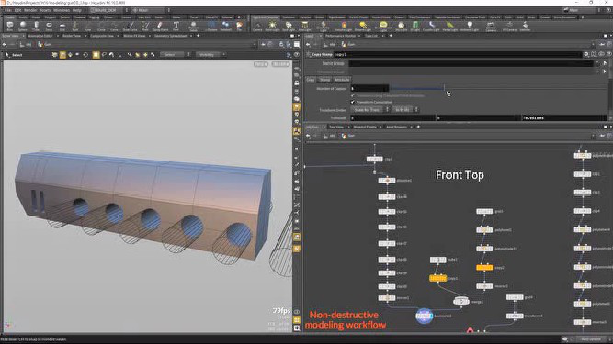613x344 pixels.
Task: Open the File menu
Action: [x=8, y=10]
